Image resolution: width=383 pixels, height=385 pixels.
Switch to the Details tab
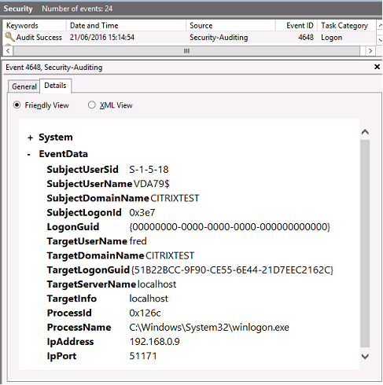click(55, 86)
